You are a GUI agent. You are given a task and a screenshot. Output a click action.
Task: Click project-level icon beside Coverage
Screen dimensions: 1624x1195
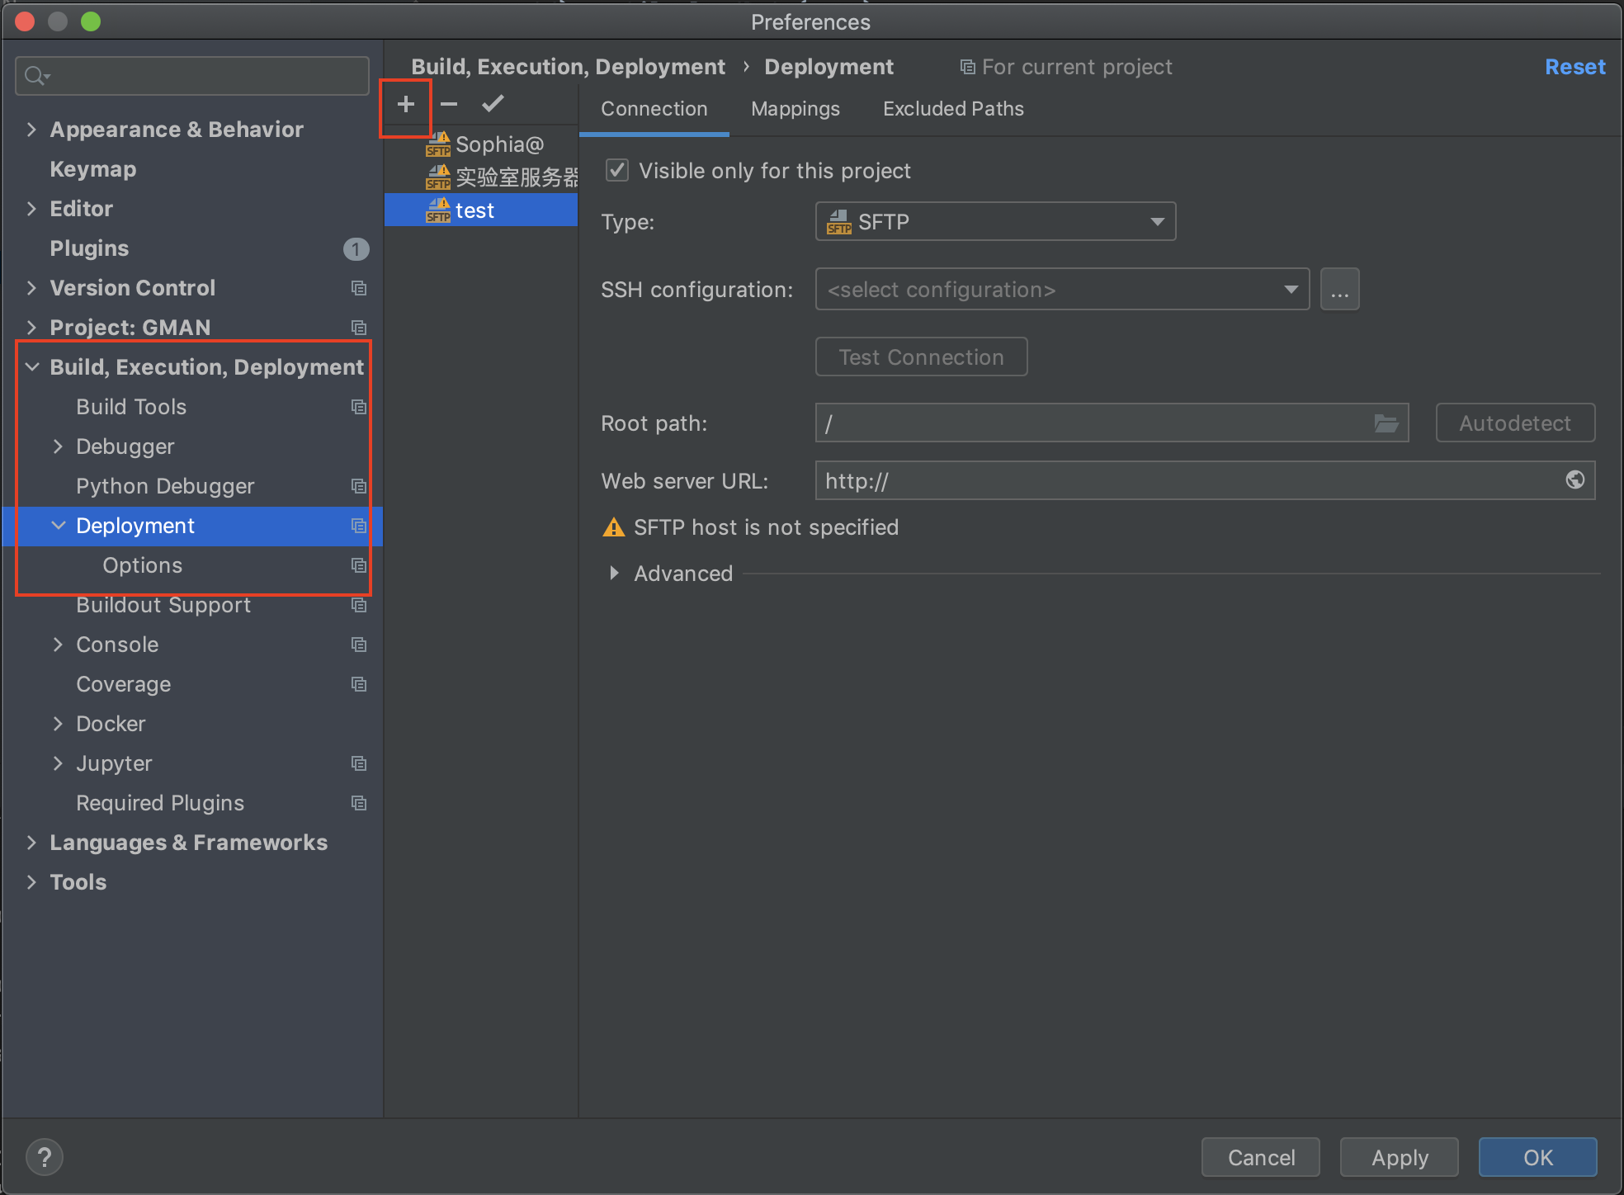[x=359, y=684]
